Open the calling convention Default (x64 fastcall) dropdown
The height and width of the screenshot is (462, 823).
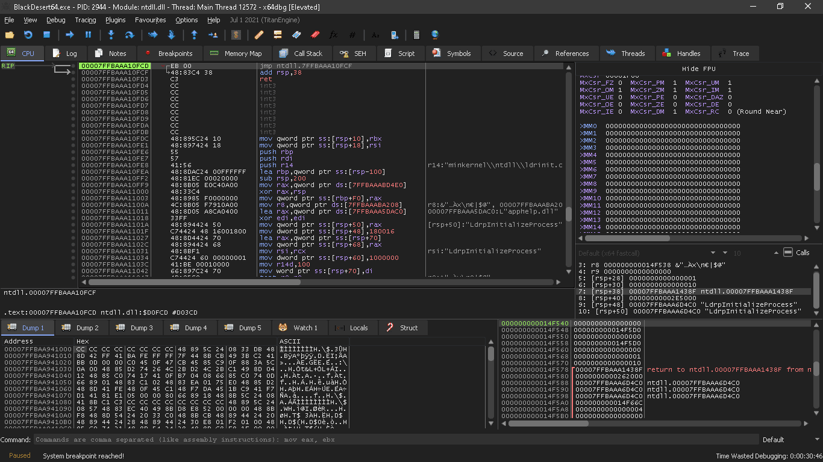(x=646, y=253)
